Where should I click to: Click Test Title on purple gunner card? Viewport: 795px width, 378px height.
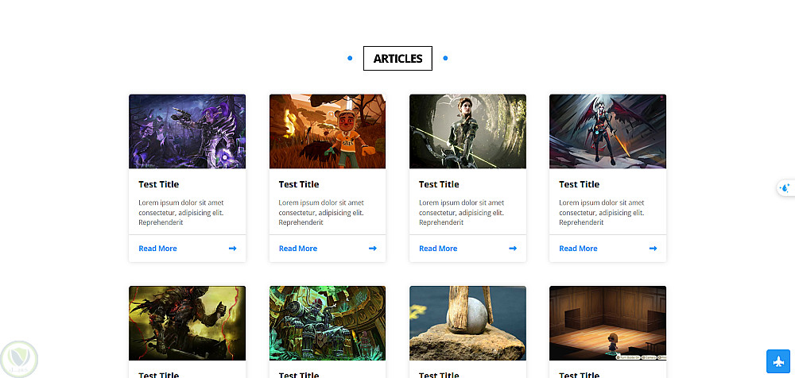(x=159, y=184)
